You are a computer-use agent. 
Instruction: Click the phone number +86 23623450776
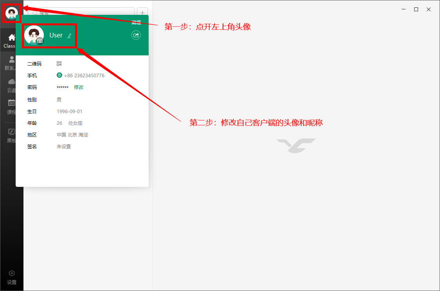point(84,76)
